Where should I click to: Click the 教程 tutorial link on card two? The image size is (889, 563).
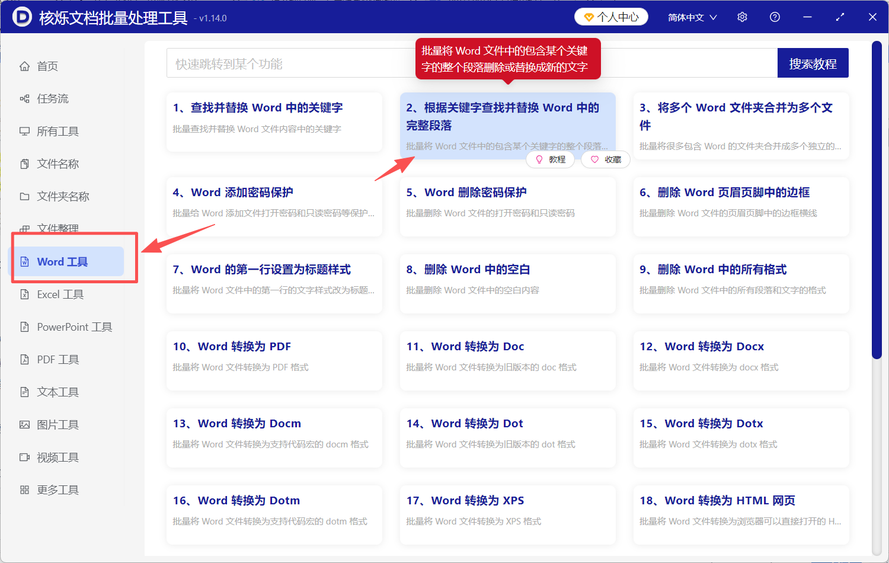(x=550, y=159)
